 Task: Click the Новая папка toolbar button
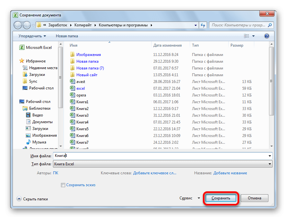pos(67,36)
